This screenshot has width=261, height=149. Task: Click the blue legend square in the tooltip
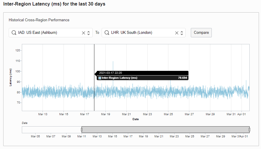pyautogui.click(x=100, y=78)
